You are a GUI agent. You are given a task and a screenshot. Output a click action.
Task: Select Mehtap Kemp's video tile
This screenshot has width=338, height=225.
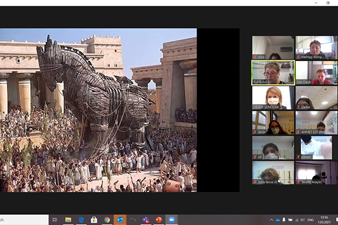316,47
